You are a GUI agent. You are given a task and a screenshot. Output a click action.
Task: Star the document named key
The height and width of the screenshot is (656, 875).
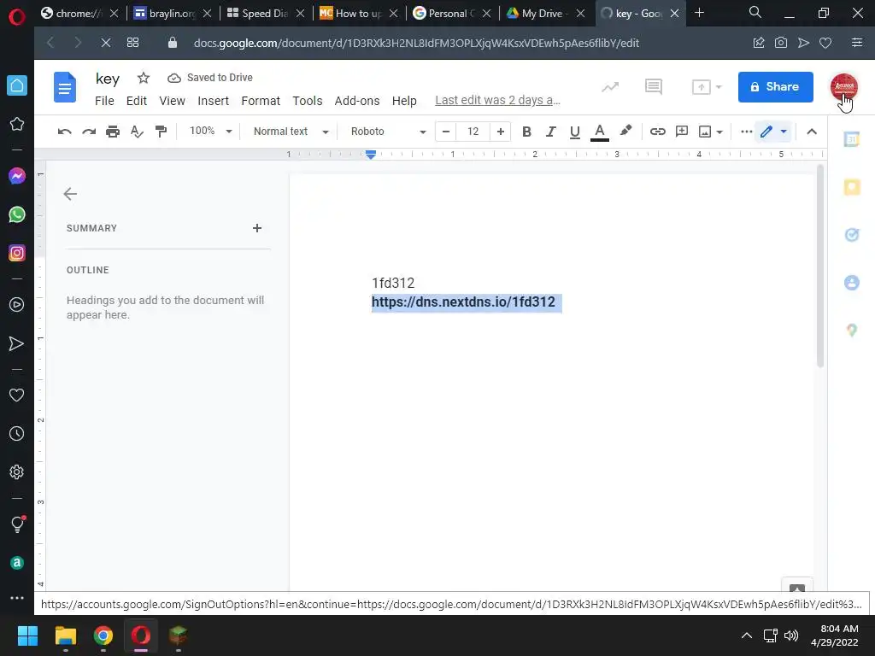(x=144, y=78)
